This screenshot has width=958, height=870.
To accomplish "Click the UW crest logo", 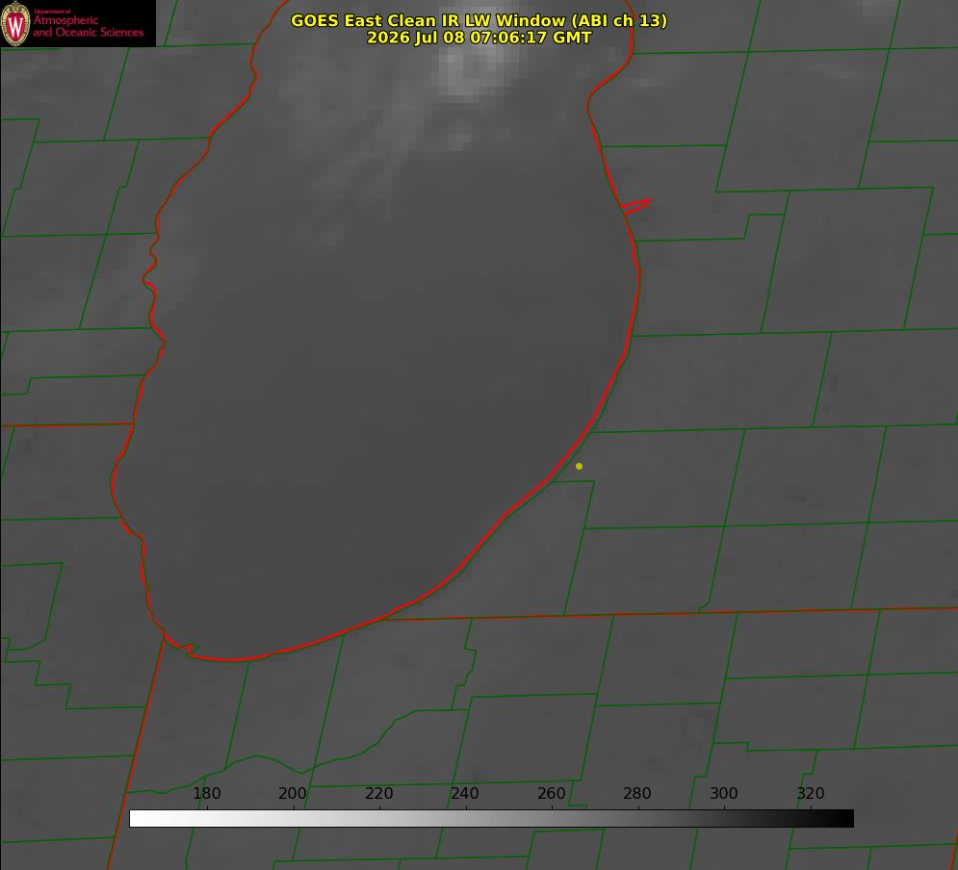I will pos(15,23).
